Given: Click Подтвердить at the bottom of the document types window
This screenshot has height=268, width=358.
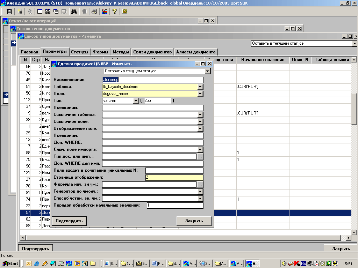Looking at the screenshot, I should (x=35, y=248).
